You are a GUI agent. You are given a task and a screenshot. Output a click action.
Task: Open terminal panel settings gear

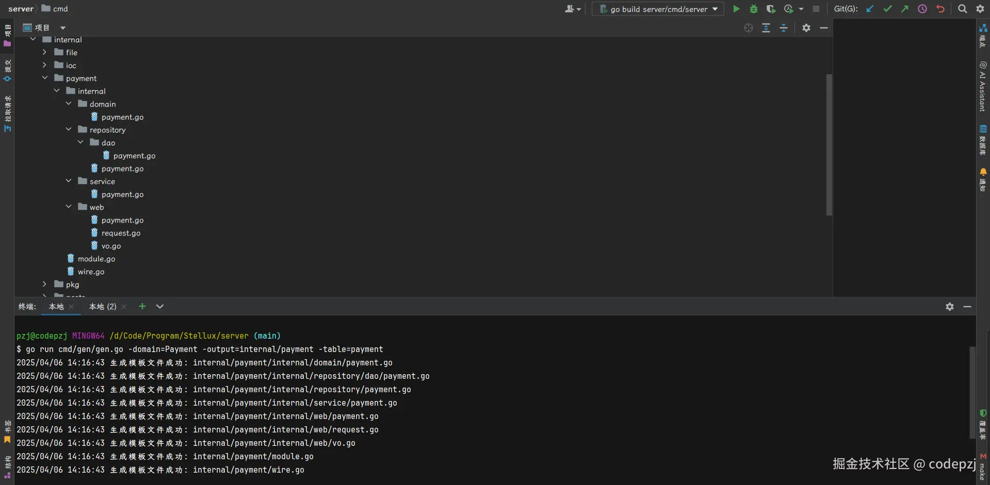coord(950,307)
